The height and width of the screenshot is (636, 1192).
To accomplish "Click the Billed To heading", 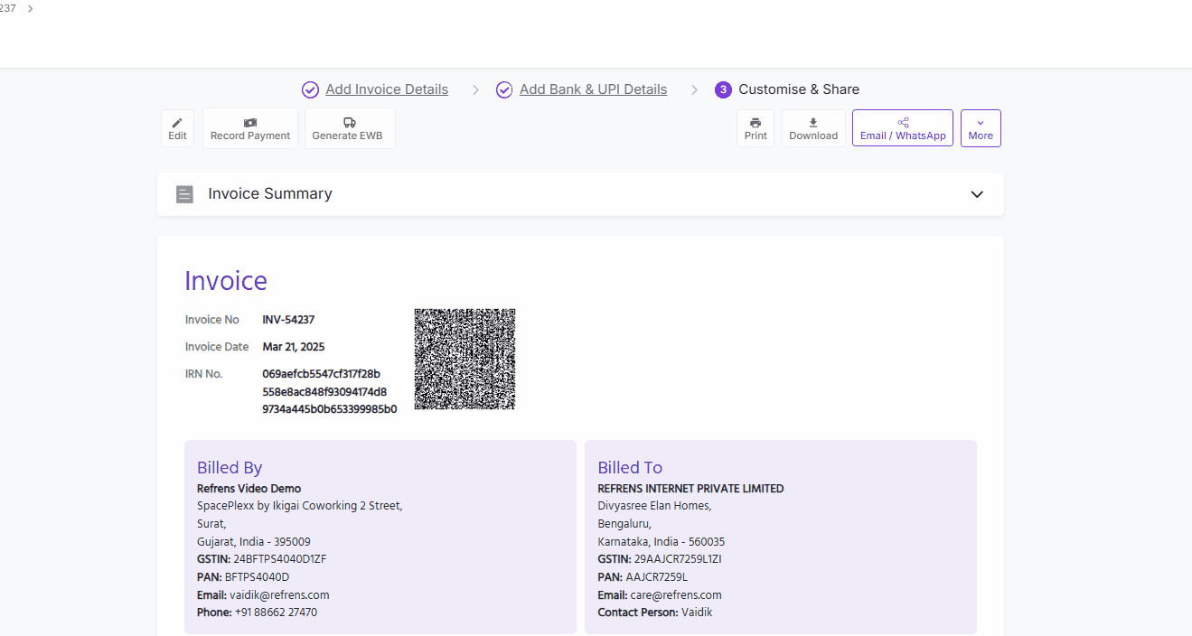I will (x=630, y=467).
